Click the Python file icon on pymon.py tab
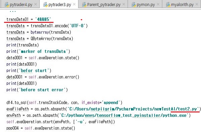Image resolution: width=201 pixels, height=132 pixels. pyautogui.click(x=134, y=5)
